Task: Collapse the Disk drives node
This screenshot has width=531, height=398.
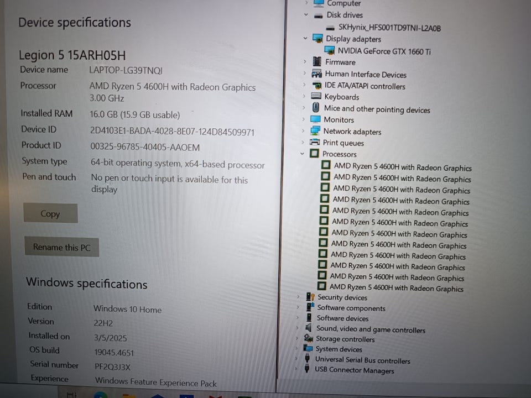Action: (306, 15)
